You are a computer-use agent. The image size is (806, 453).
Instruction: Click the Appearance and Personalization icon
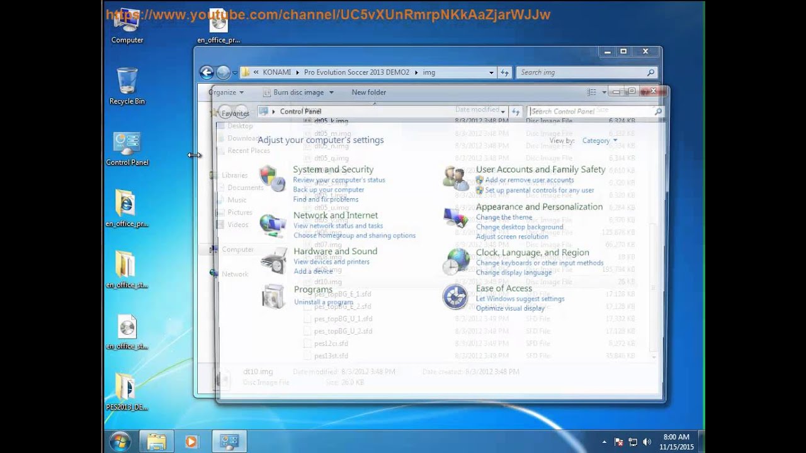coord(455,218)
